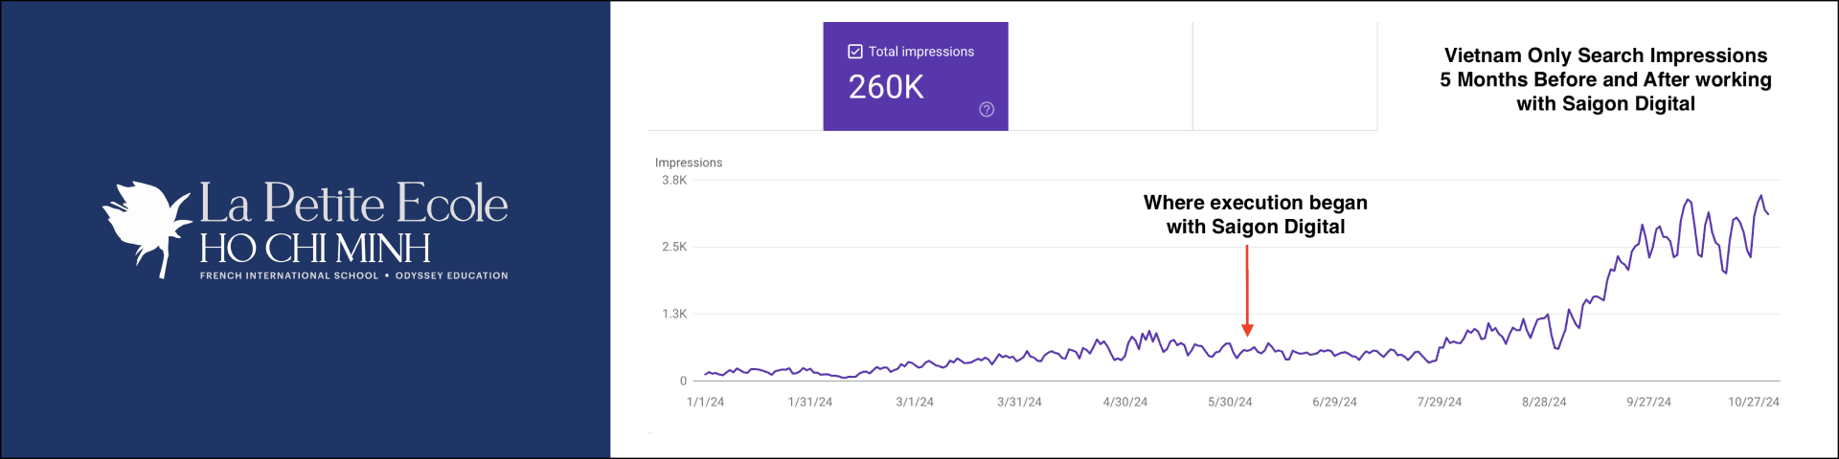Click the 10/27/24 date label
The image size is (1839, 459).
coord(1753,402)
